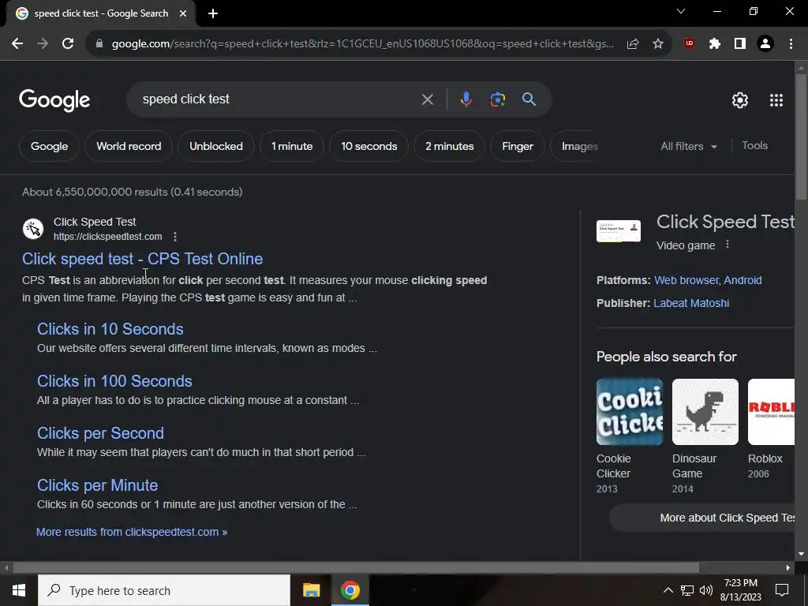The height and width of the screenshot is (606, 808).
Task: Go to the Google homepage logo
Action: click(54, 100)
